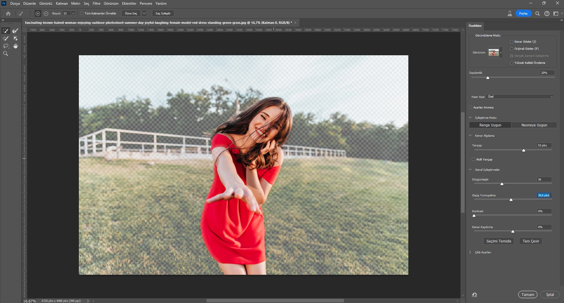Click the Kenar Kaydırma slider handle
Image resolution: width=564 pixels, height=303 pixels.
(x=513, y=232)
